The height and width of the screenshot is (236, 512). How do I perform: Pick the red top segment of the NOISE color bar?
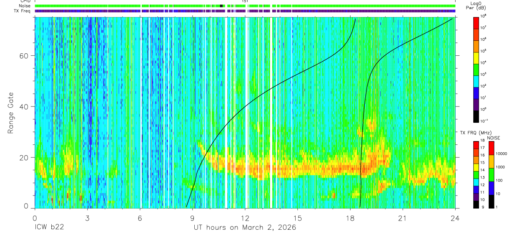(491, 148)
